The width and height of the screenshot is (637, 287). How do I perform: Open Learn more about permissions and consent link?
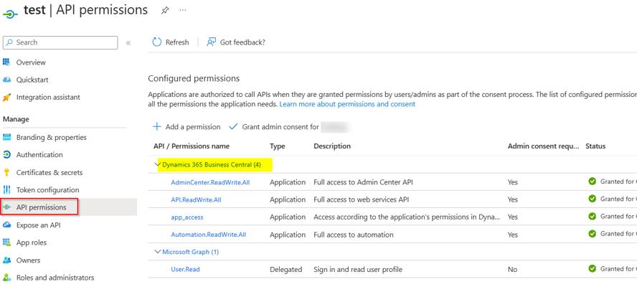point(347,104)
